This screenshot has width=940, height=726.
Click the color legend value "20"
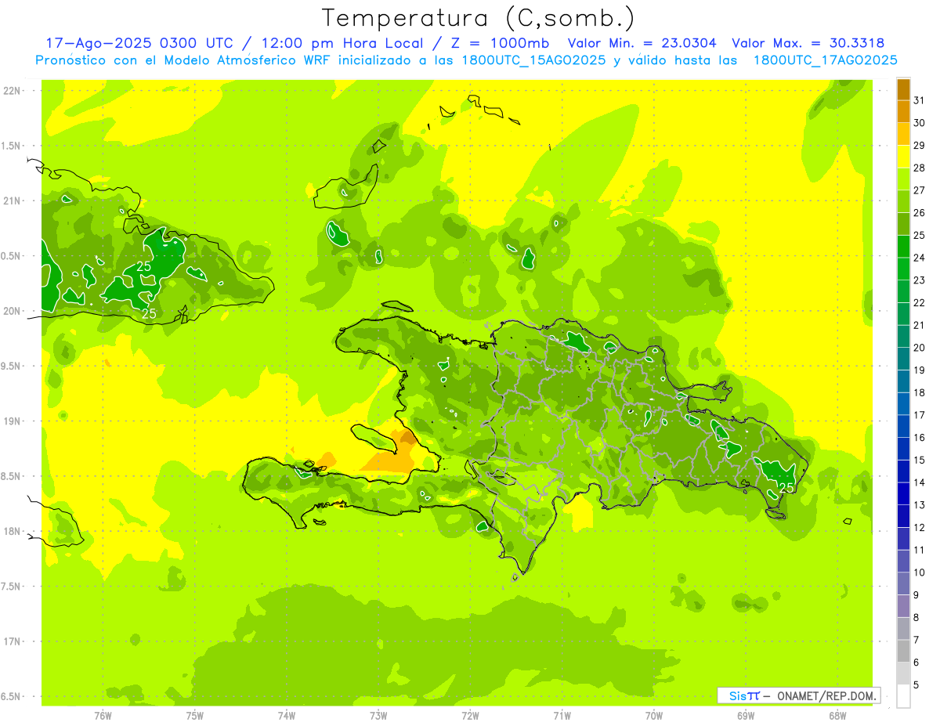pyautogui.click(x=920, y=348)
